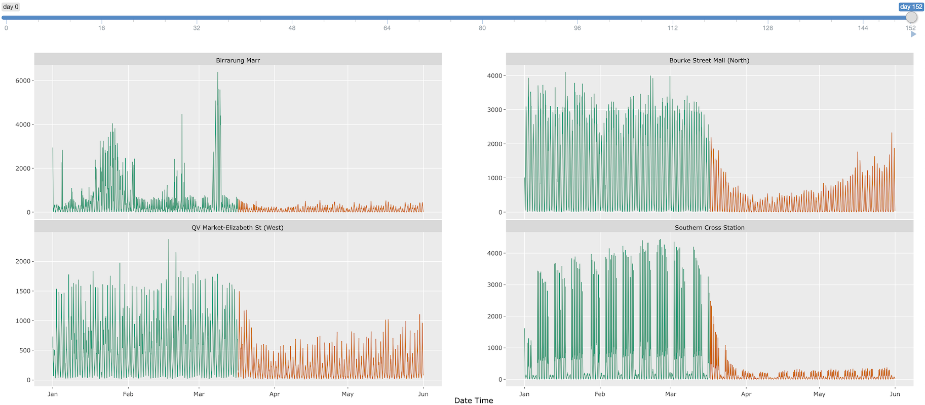Click the QV Market-Elizabeth St (West) title

[x=238, y=228]
